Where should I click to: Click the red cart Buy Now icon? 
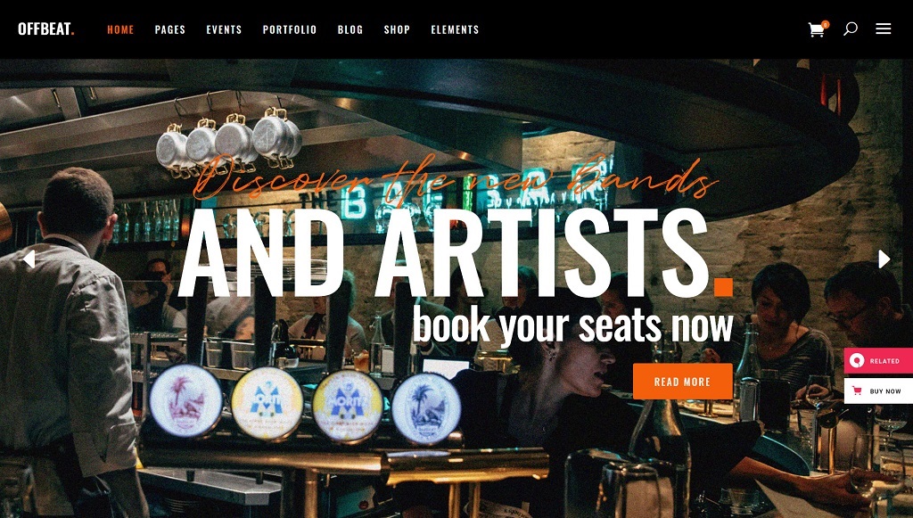tap(857, 391)
